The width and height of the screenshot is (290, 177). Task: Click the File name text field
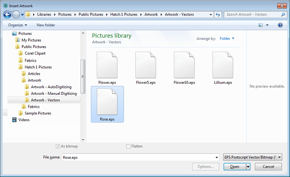click(137, 157)
